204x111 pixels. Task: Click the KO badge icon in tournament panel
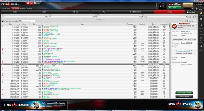[x=174, y=26]
